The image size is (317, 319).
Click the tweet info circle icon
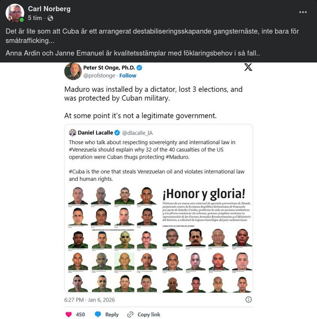(x=248, y=299)
